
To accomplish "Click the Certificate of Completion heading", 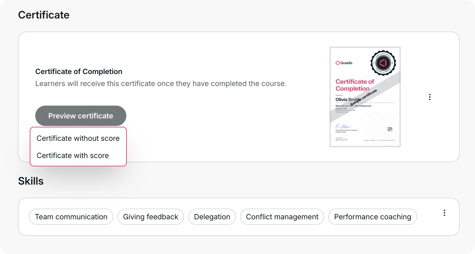I will [79, 71].
